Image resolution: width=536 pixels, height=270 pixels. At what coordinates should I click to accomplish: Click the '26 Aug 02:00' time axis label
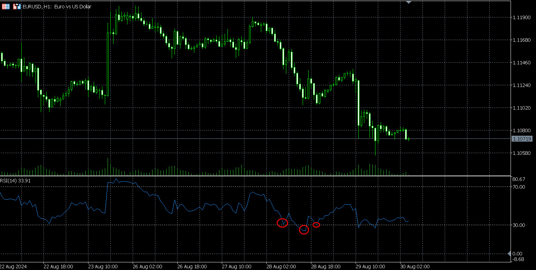point(147,267)
